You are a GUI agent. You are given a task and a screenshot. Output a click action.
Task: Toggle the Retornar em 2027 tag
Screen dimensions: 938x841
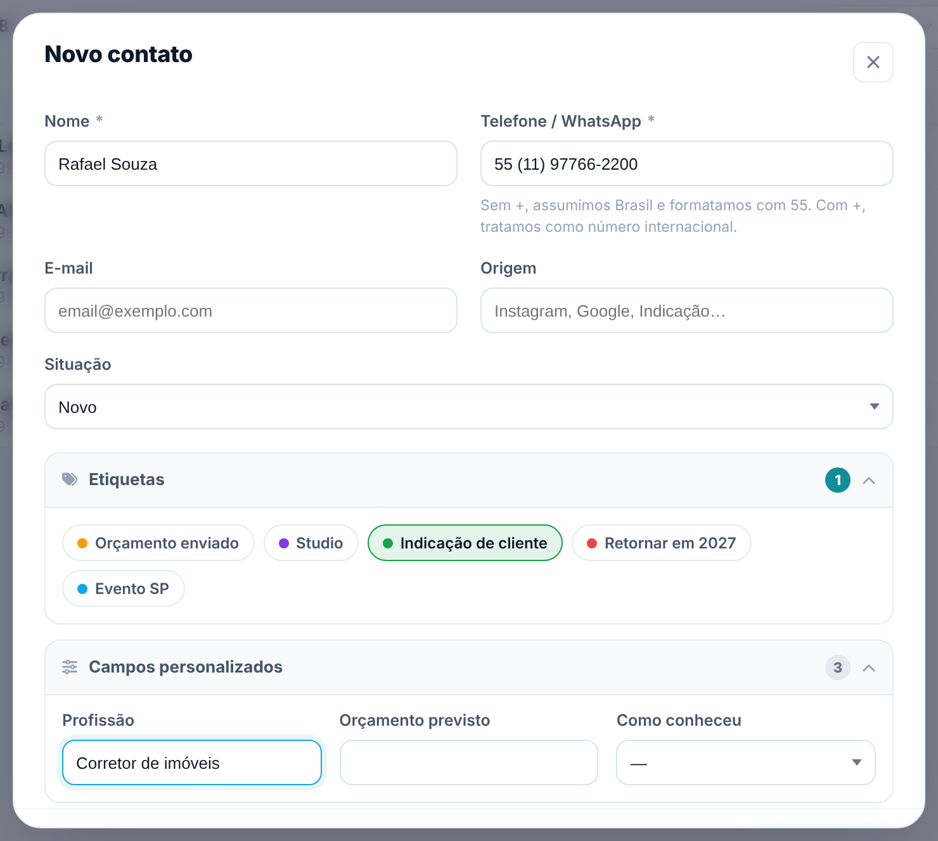click(662, 543)
